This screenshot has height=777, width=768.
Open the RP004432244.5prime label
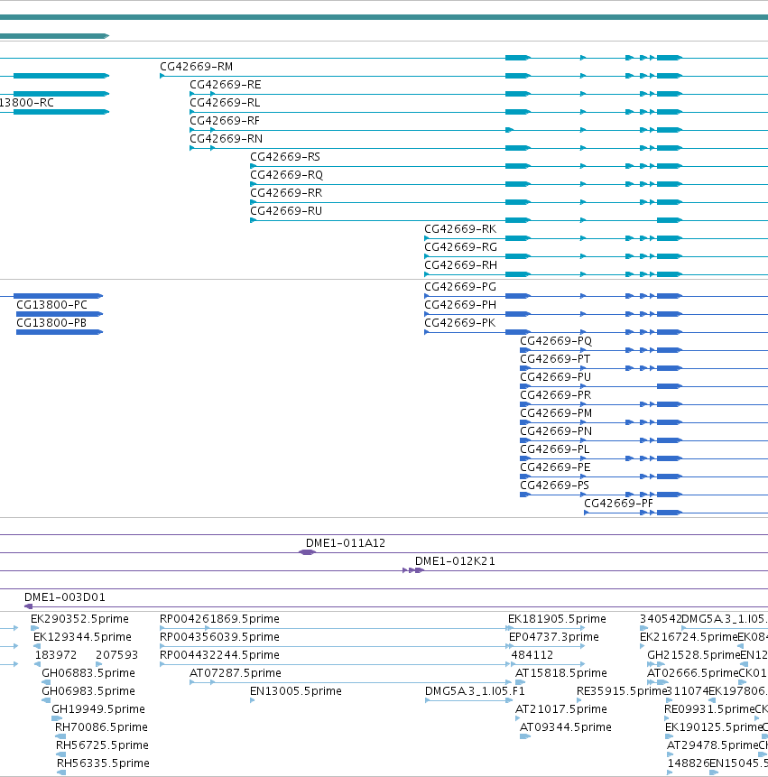(219, 655)
